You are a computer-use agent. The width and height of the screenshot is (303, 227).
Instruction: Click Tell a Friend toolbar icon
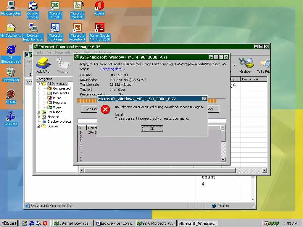click(x=263, y=65)
